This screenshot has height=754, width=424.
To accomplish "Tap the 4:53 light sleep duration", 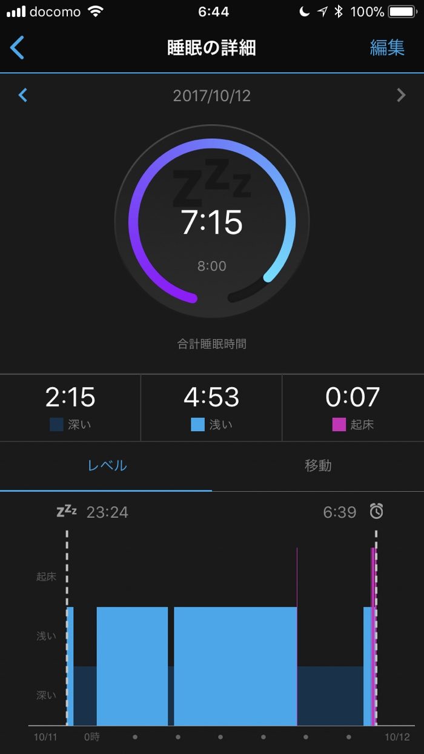I will click(x=211, y=397).
